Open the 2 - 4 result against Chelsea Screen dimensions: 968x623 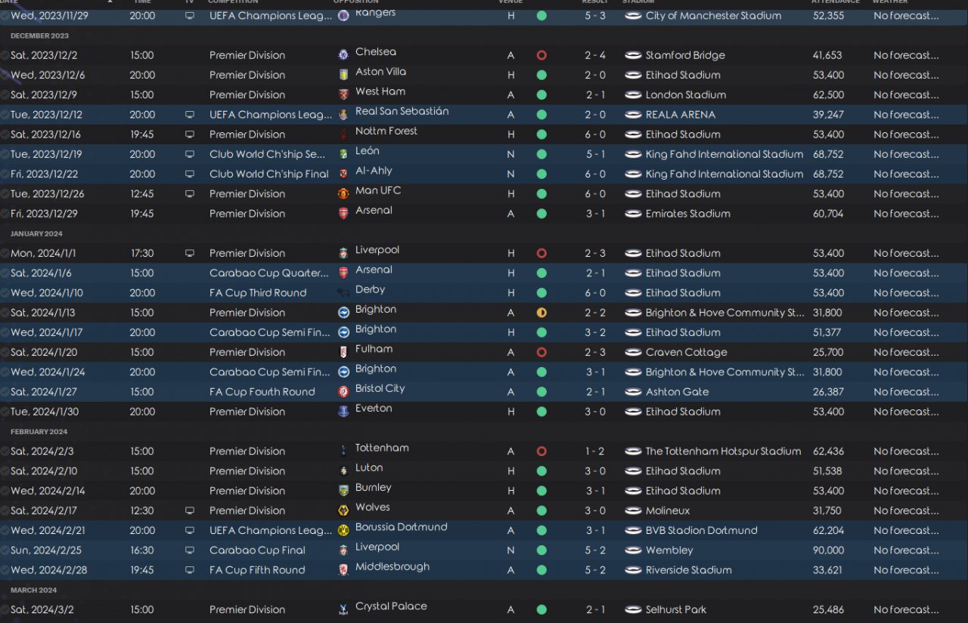pos(595,55)
